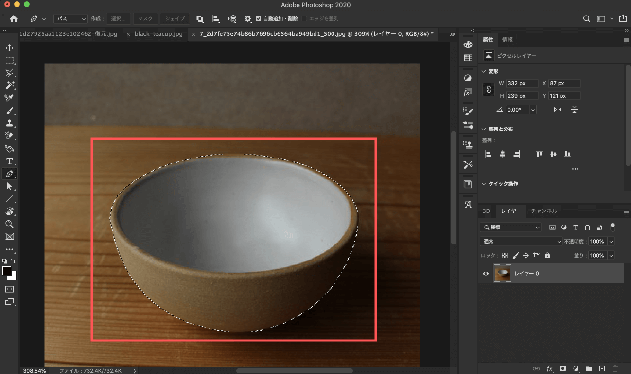
Task: Toggle visibility of レイヤー 0
Action: [x=485, y=274]
